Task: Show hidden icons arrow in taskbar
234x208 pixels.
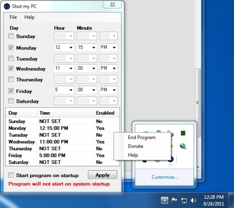Action: click(165, 200)
